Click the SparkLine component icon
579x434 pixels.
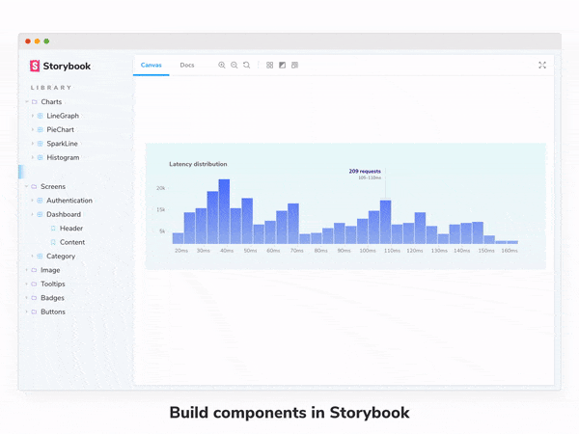pos(41,144)
